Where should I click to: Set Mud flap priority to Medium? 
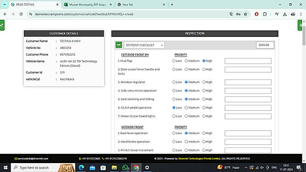pos(186,61)
